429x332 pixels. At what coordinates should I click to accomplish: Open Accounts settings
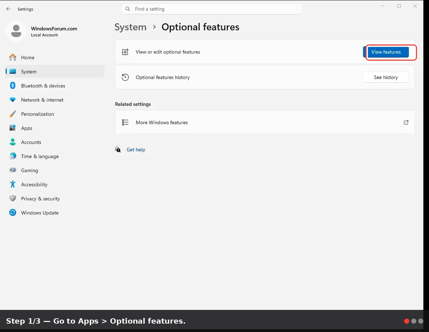pyautogui.click(x=55, y=142)
